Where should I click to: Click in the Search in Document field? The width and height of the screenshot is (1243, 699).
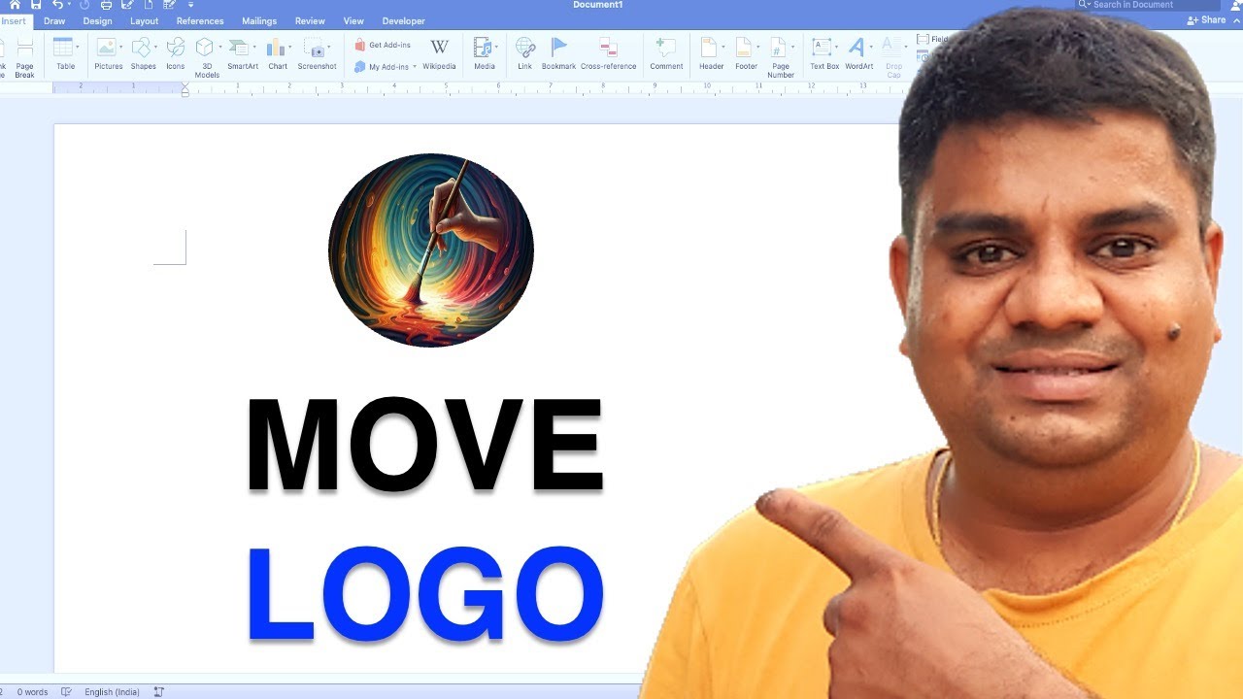[x=1148, y=5]
